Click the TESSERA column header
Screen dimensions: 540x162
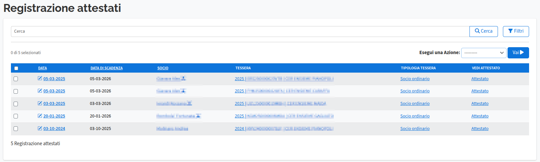click(243, 68)
